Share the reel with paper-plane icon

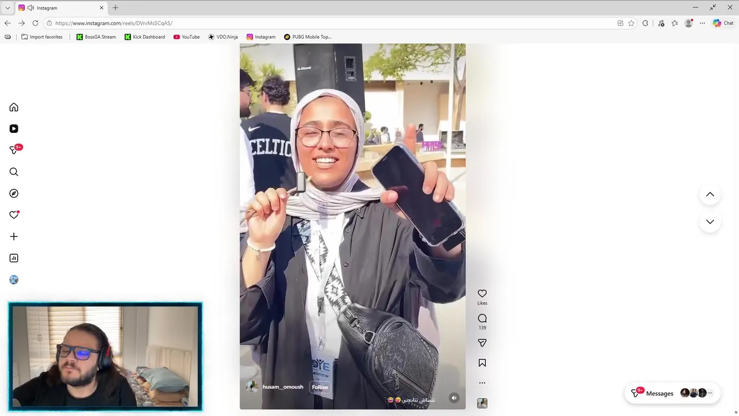482,343
